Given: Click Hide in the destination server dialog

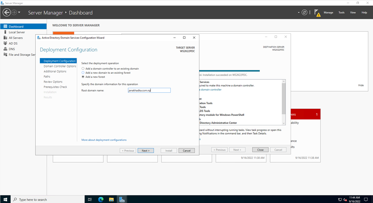Looking at the screenshot, I should pyautogui.click(x=361, y=85).
